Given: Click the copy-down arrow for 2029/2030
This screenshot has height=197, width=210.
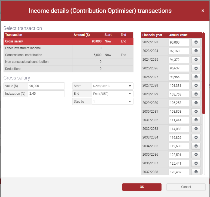Looking at the screenshot, I should (x=196, y=103).
